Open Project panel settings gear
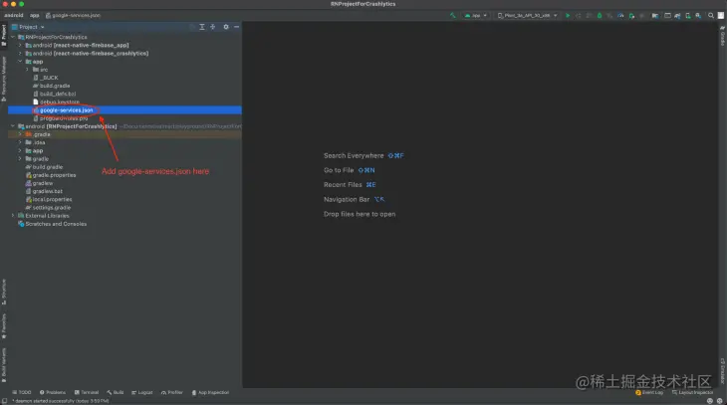Viewport: 727px width, 405px height. click(x=226, y=27)
